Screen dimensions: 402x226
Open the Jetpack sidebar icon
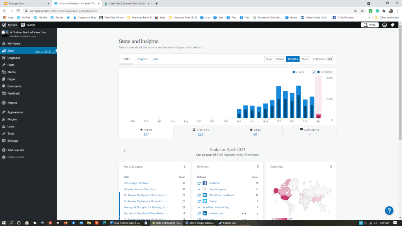pos(4,103)
